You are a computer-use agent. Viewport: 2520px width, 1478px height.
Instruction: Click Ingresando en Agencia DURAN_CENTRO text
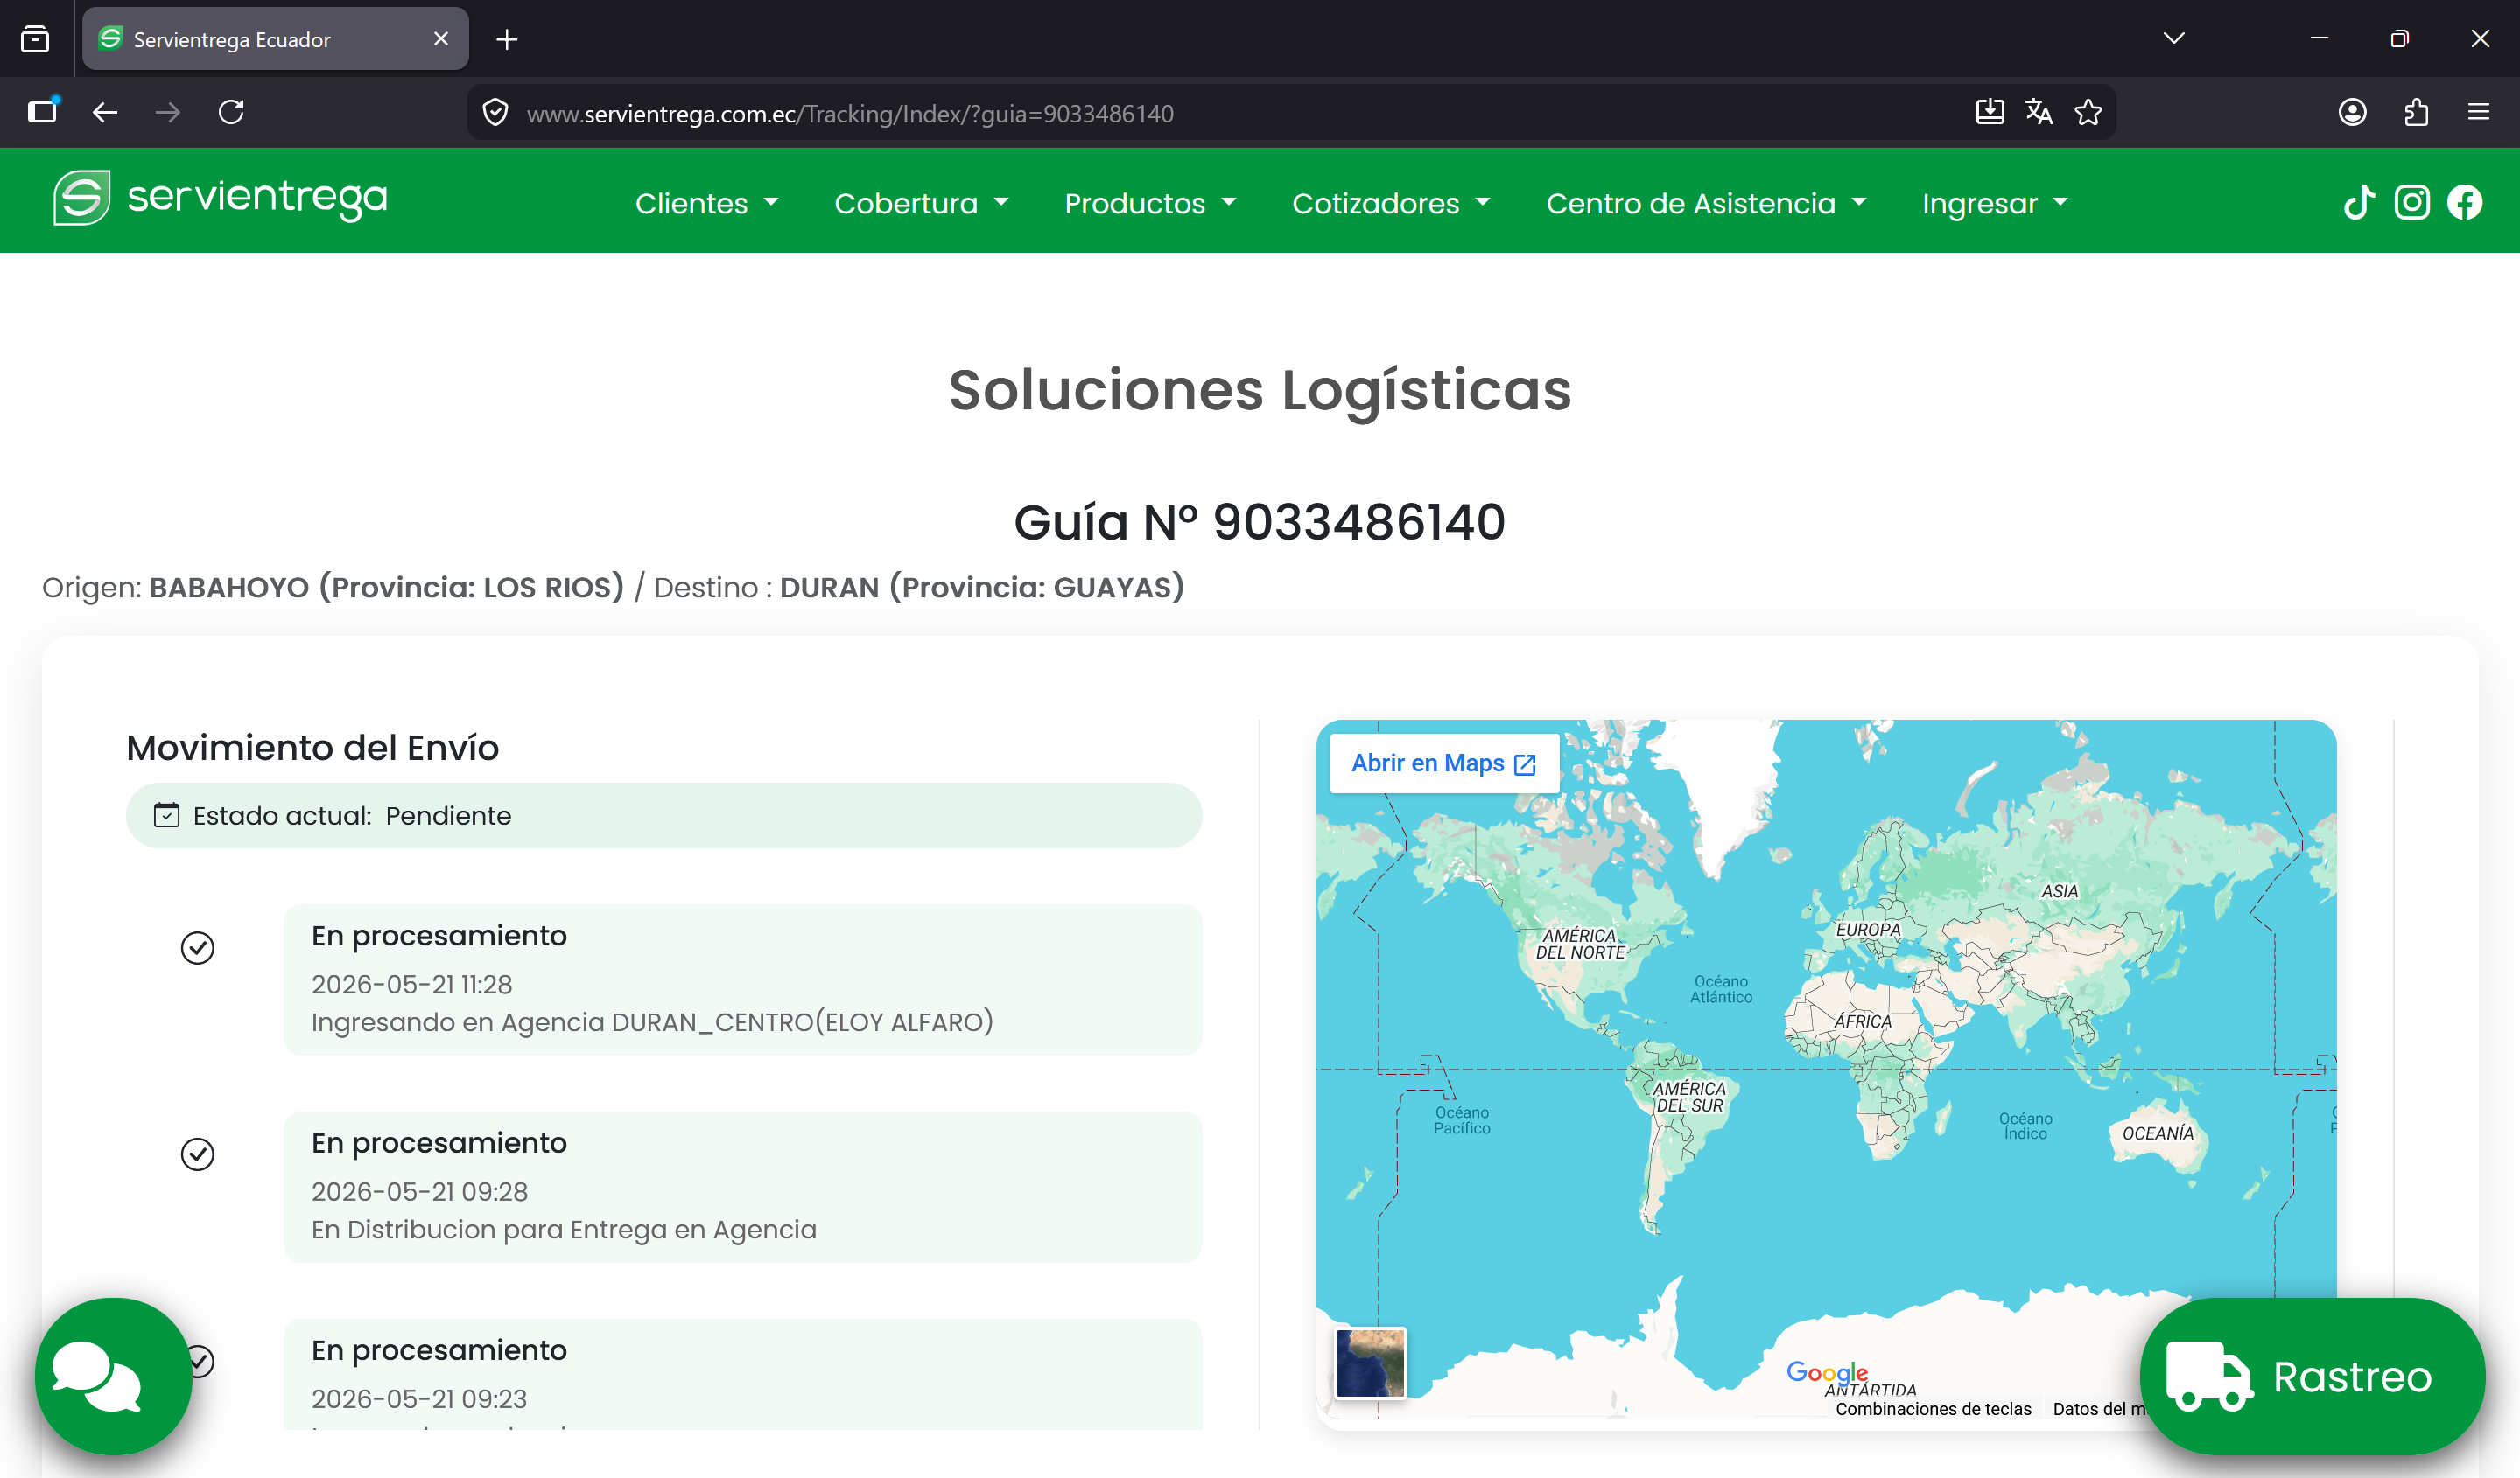(653, 1022)
